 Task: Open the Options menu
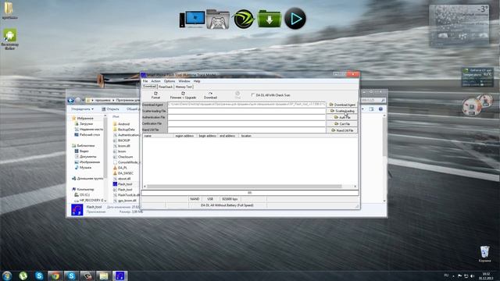pos(170,81)
